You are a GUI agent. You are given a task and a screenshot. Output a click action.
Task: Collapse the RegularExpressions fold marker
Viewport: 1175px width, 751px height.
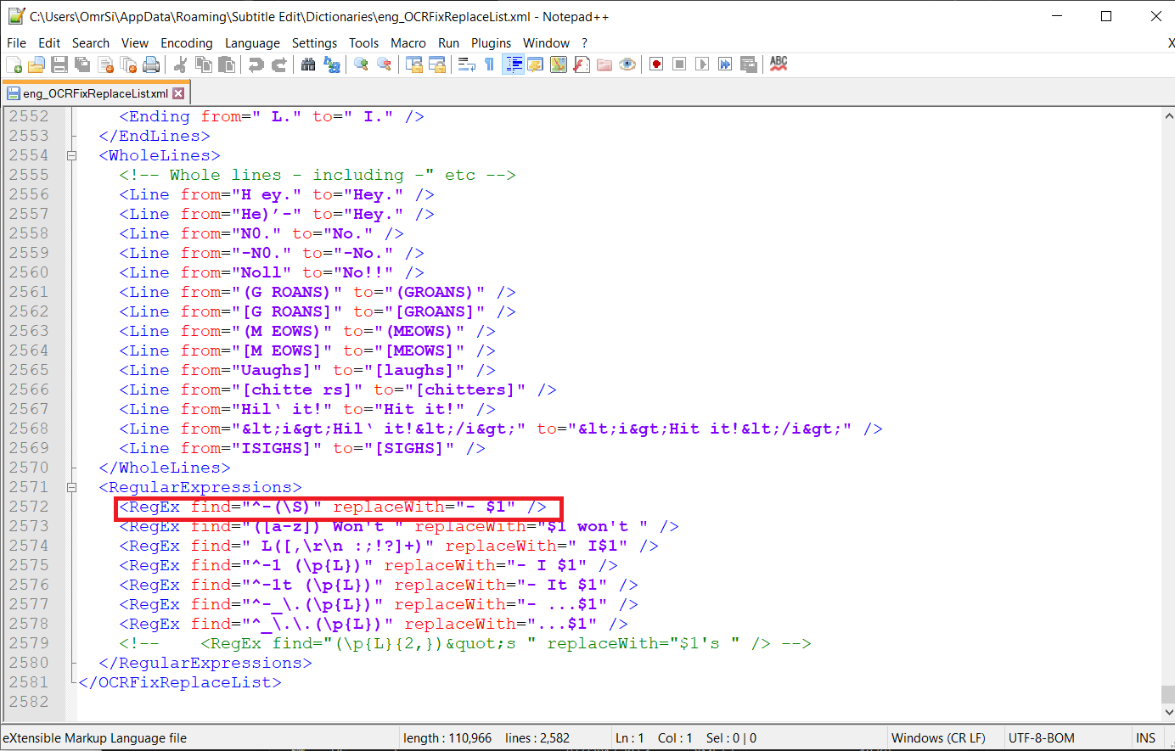click(x=71, y=487)
